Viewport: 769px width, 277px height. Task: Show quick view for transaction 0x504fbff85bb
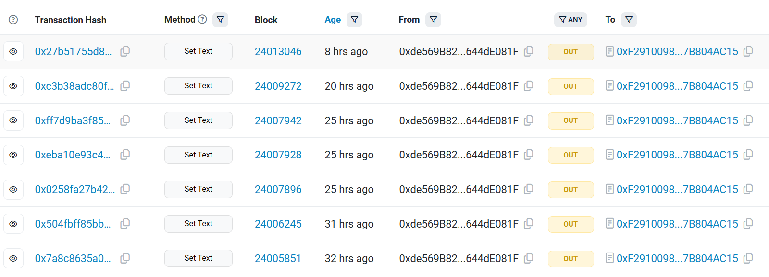click(x=13, y=224)
